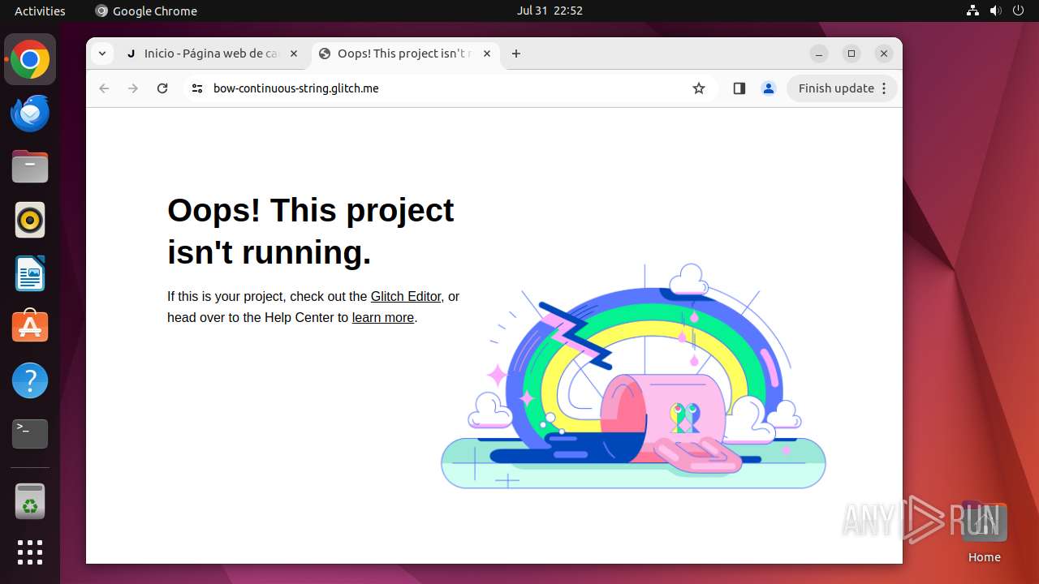Launch Thunderbird mail from the dock
The width and height of the screenshot is (1039, 584).
pyautogui.click(x=30, y=114)
